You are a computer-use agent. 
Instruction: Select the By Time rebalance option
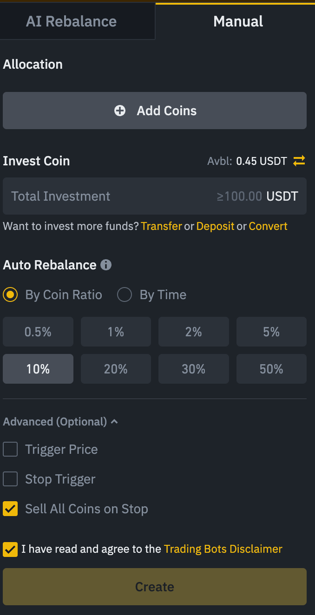(x=125, y=294)
